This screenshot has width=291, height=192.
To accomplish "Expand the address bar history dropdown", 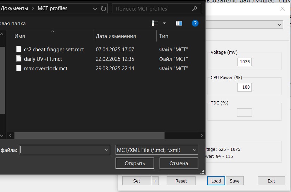I will (x=95, y=8).
